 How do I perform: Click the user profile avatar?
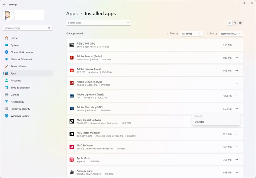(x=8, y=15)
